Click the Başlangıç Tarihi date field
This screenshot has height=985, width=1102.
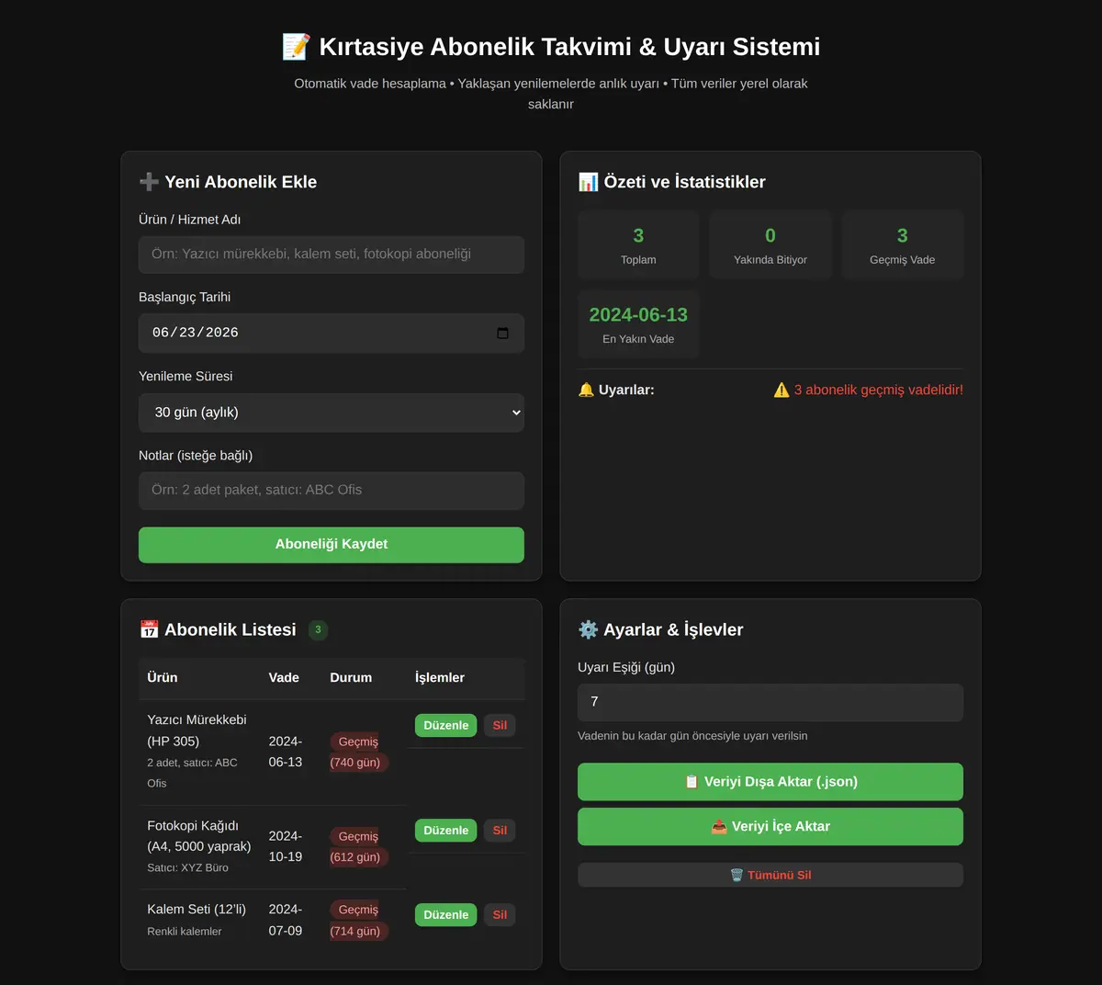[x=332, y=333]
